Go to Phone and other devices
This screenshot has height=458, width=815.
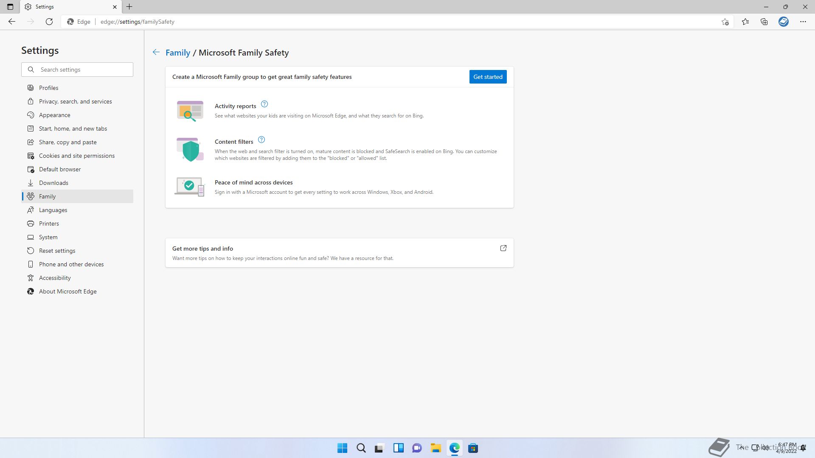click(77, 264)
